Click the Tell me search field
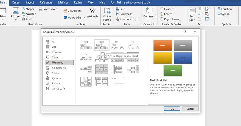Viewport: 241px width, 126px height. 133,2
